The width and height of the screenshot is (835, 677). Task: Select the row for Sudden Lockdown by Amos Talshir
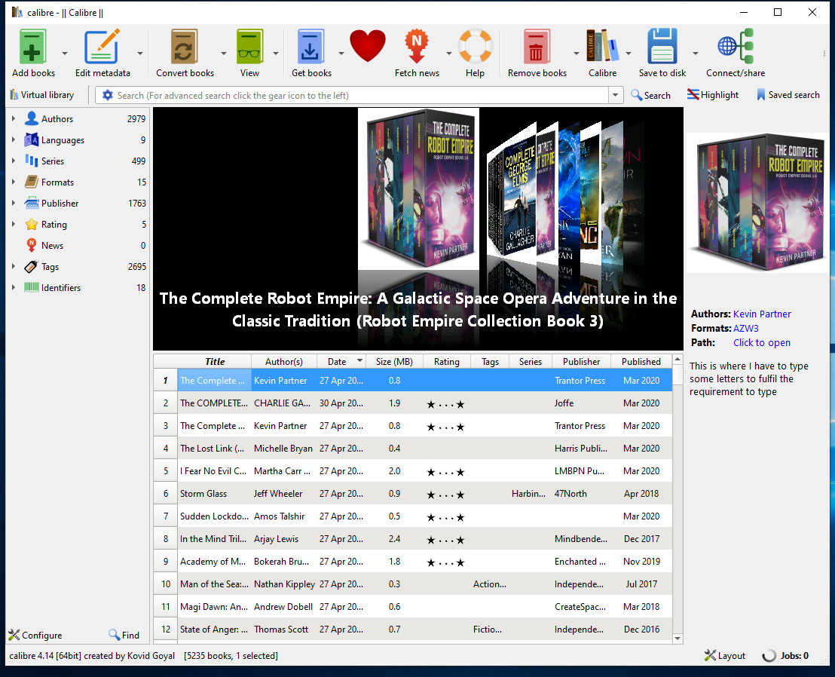tap(413, 516)
